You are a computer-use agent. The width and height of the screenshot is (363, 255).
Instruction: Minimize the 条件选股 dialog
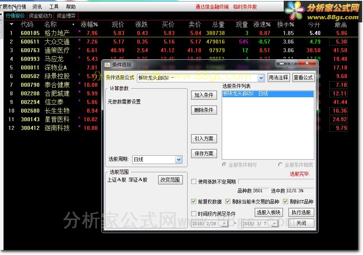click(x=281, y=63)
